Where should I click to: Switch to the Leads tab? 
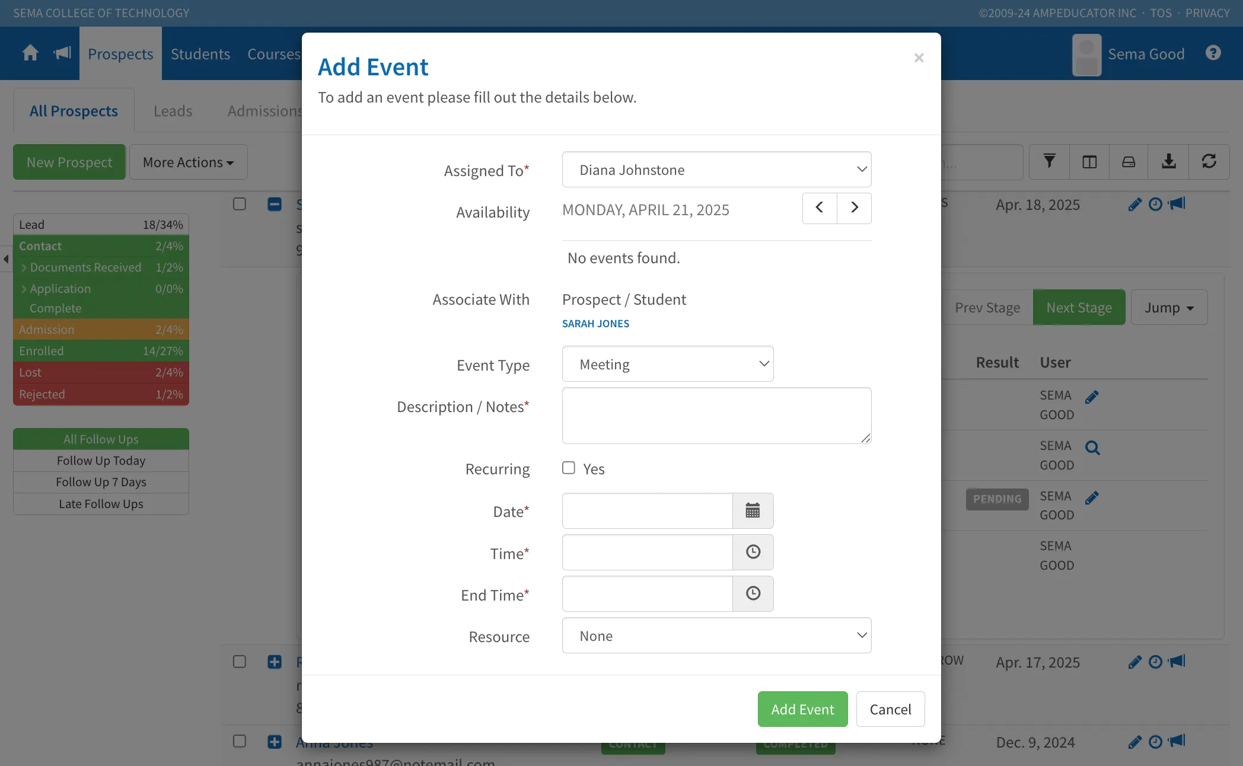(173, 111)
